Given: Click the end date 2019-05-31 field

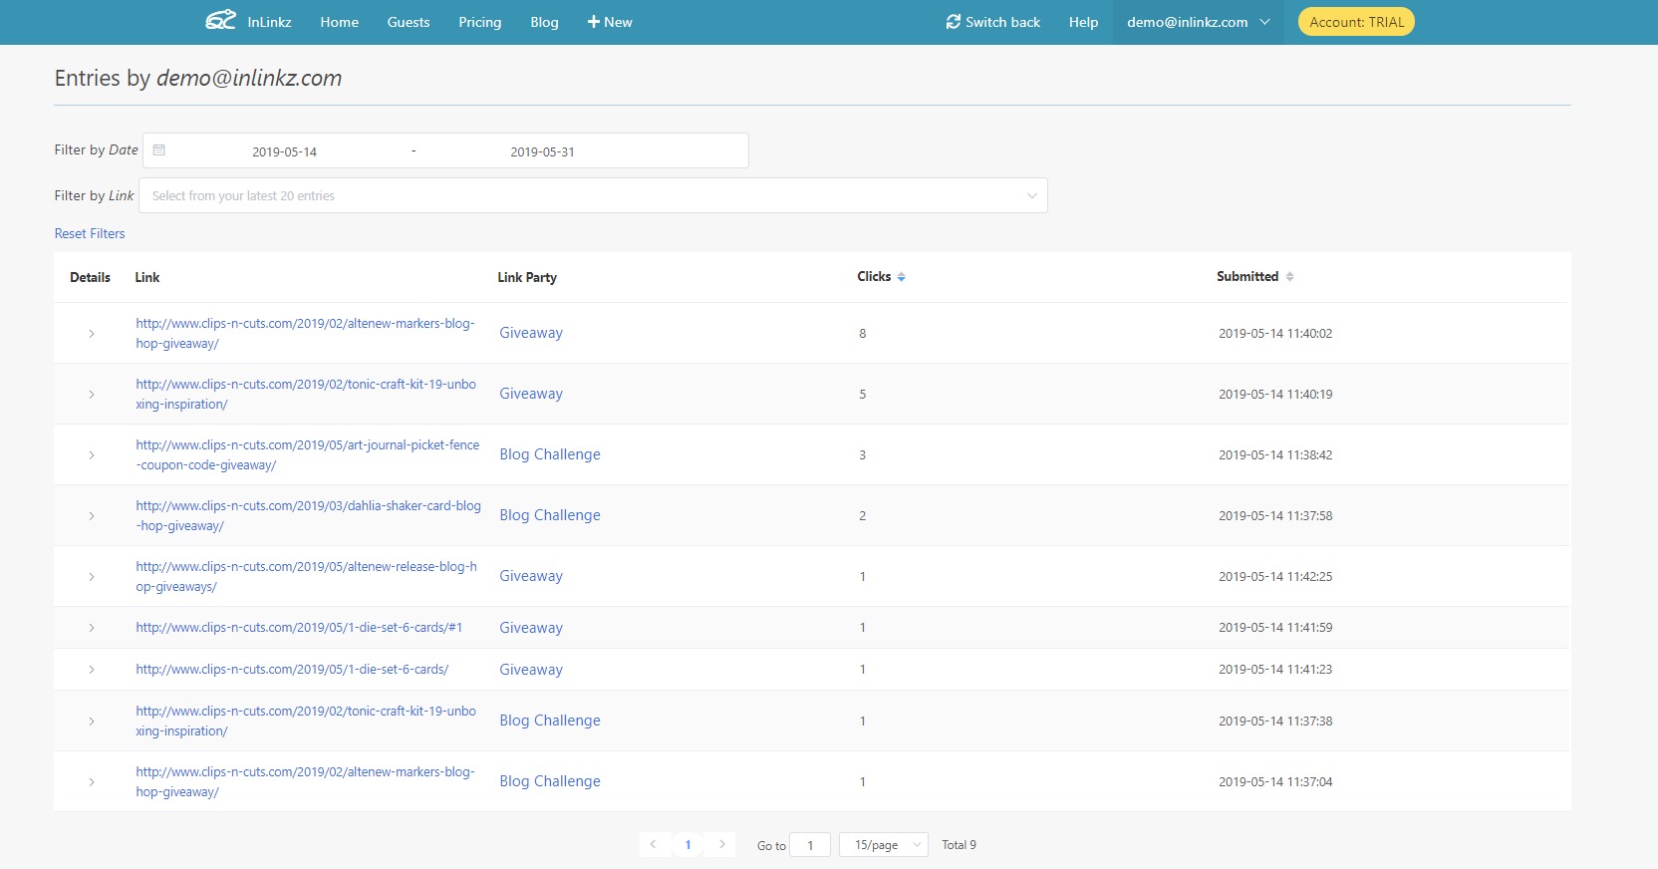Looking at the screenshot, I should coord(542,151).
